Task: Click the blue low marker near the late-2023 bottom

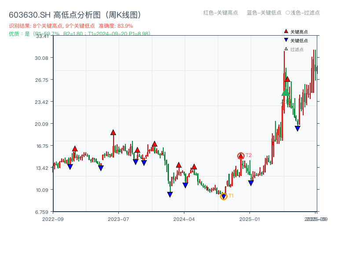Action: (x=169, y=194)
